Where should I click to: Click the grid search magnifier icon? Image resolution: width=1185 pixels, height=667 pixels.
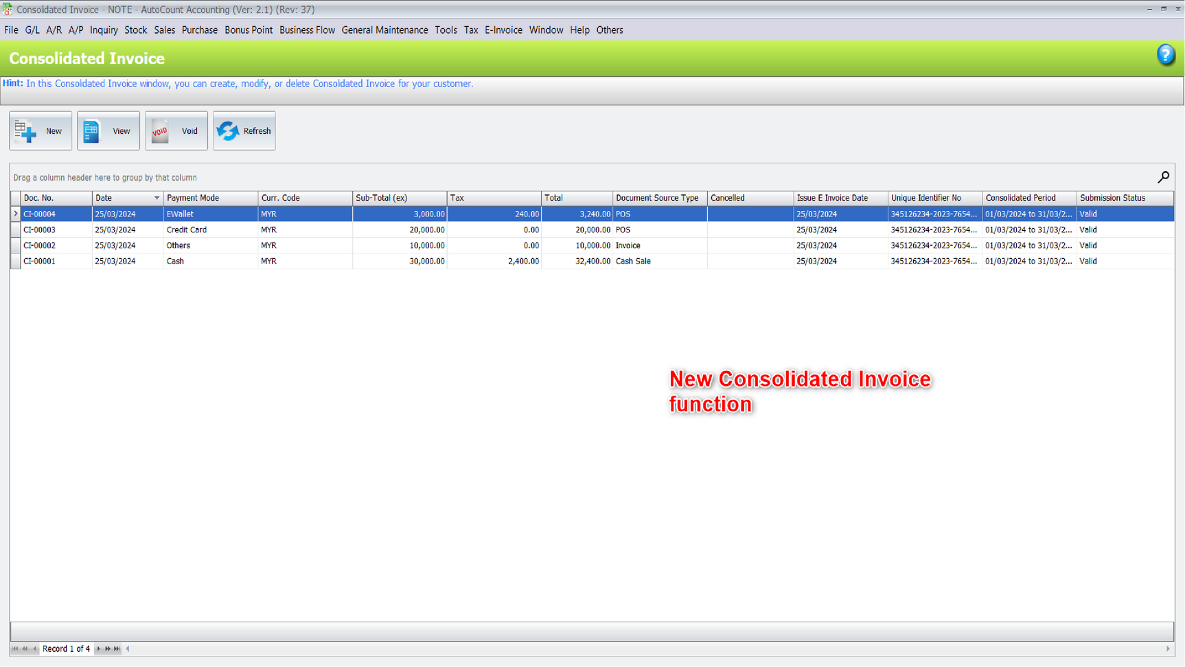click(1163, 177)
